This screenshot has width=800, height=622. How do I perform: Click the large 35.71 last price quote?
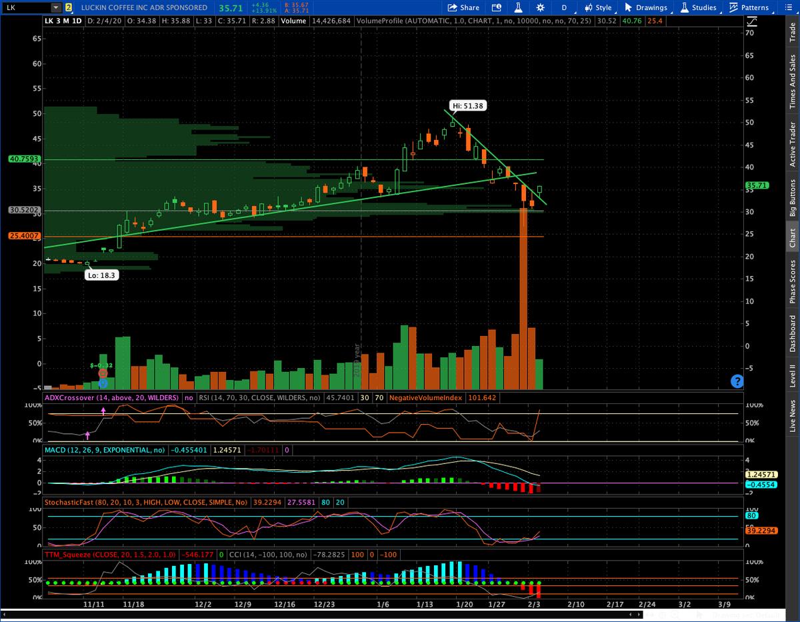tap(231, 8)
